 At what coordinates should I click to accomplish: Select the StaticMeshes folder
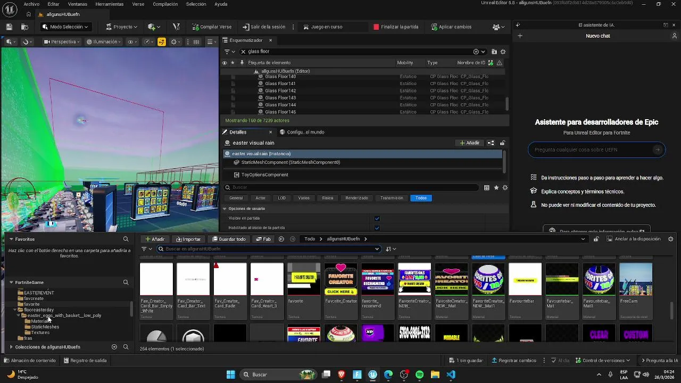[x=45, y=327]
